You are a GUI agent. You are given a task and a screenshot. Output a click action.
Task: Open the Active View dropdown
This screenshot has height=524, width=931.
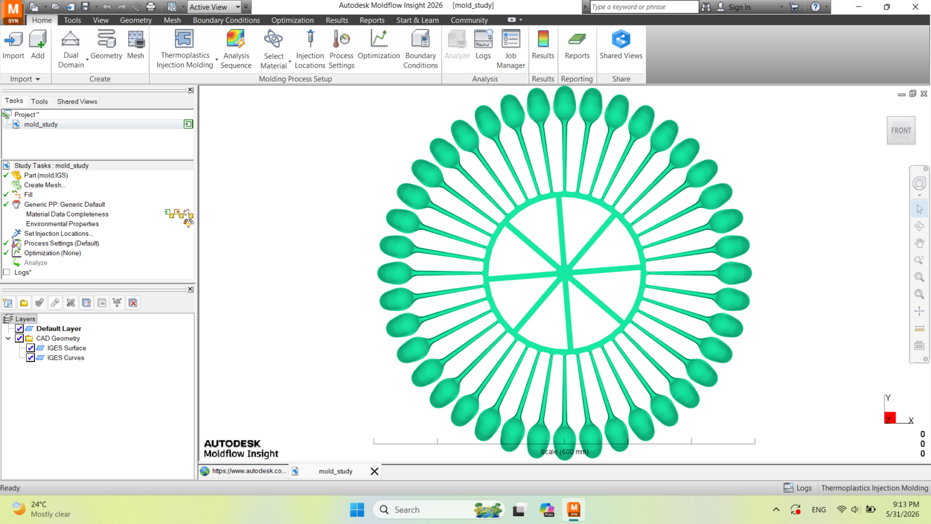click(x=214, y=7)
